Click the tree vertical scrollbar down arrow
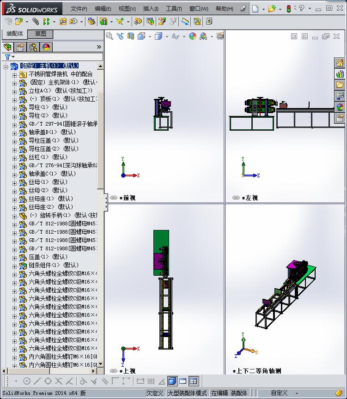Screen dimensions: 347x399 [101, 364]
